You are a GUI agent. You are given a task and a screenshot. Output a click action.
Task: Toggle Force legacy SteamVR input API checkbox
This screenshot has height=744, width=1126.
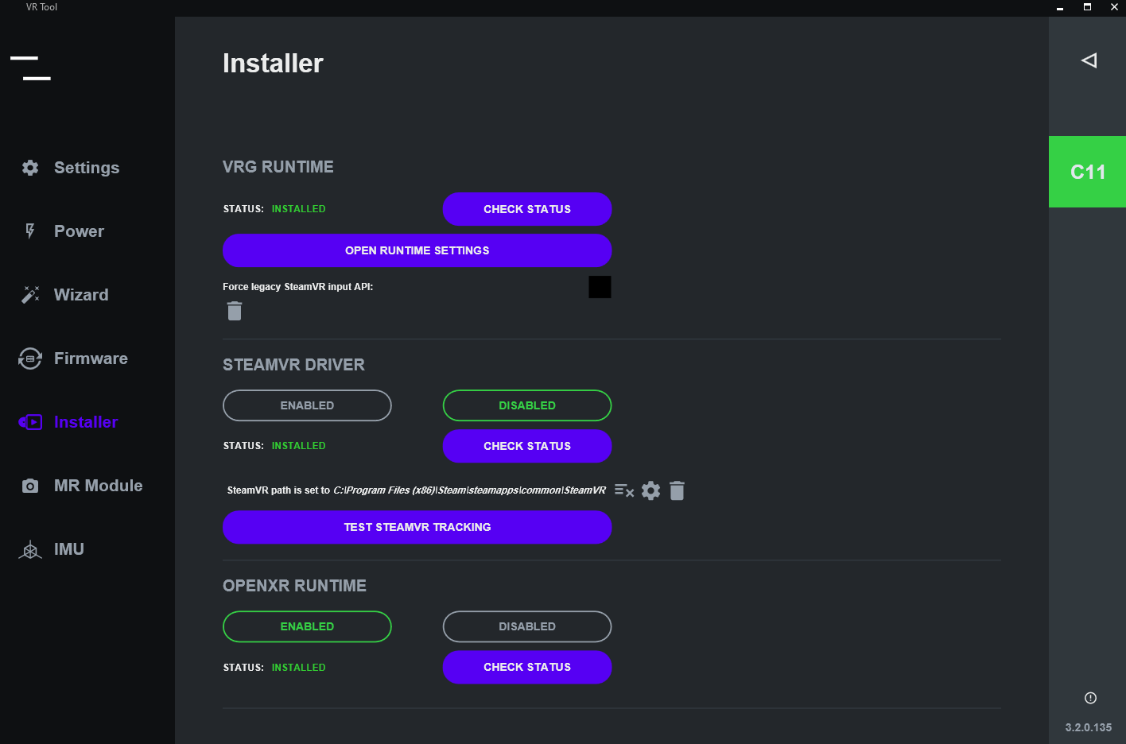click(600, 287)
